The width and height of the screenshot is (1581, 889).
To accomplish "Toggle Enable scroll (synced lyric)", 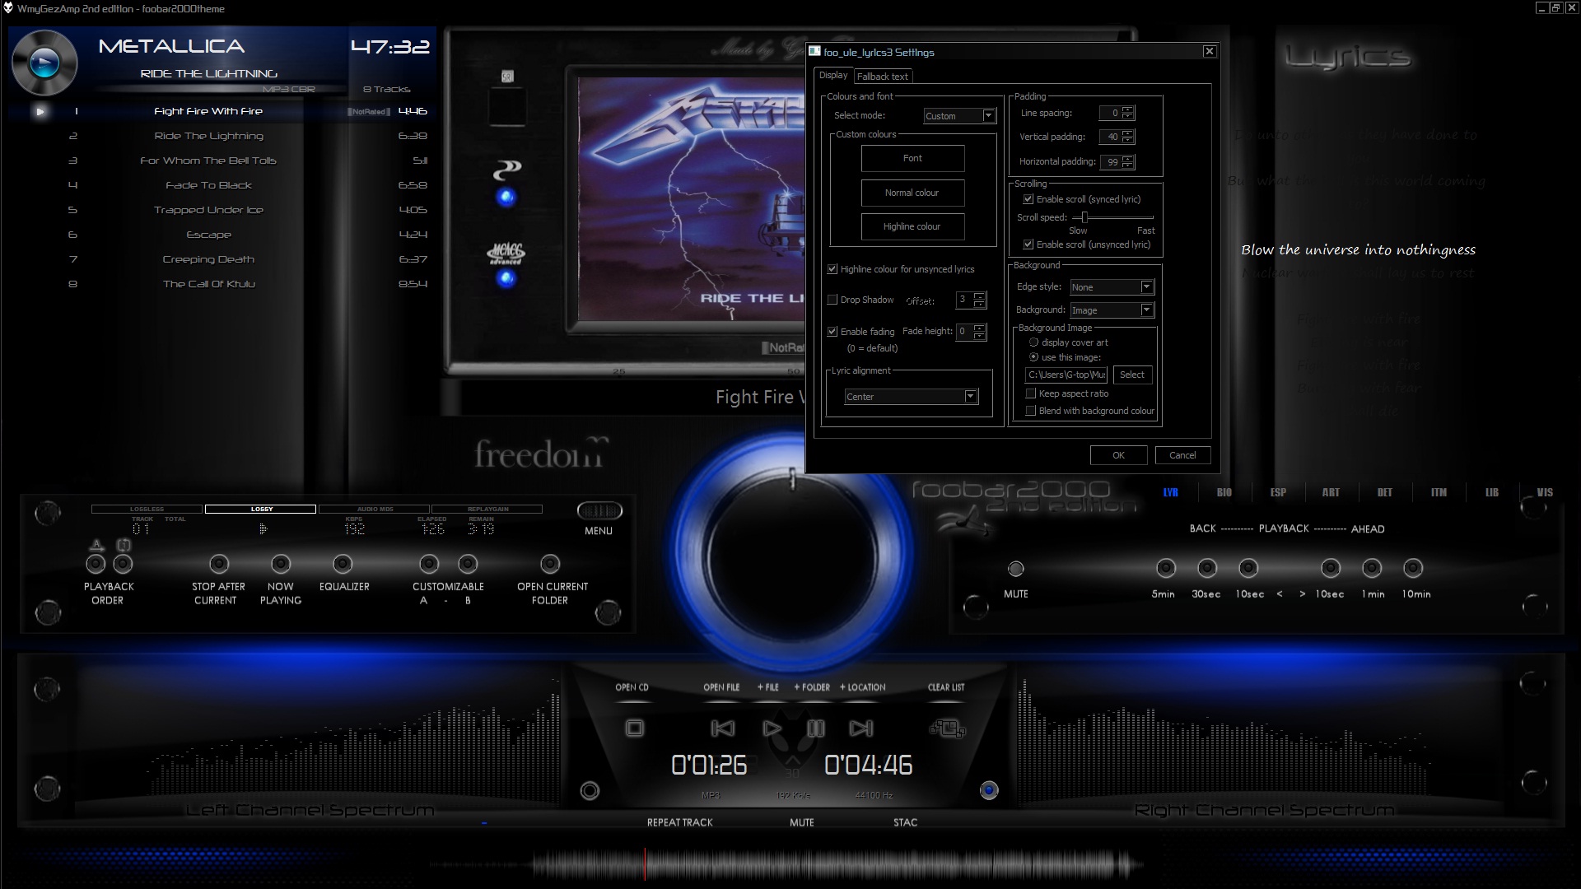I will pyautogui.click(x=1028, y=199).
